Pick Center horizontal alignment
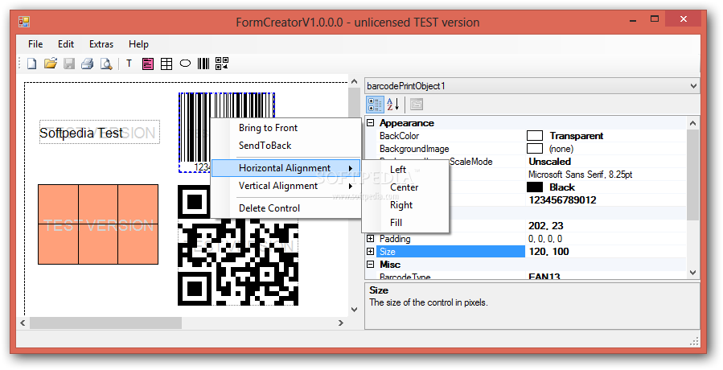 click(x=405, y=187)
